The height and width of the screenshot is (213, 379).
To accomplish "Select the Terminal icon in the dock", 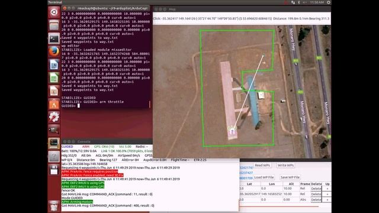I will pyautogui.click(x=54, y=38).
